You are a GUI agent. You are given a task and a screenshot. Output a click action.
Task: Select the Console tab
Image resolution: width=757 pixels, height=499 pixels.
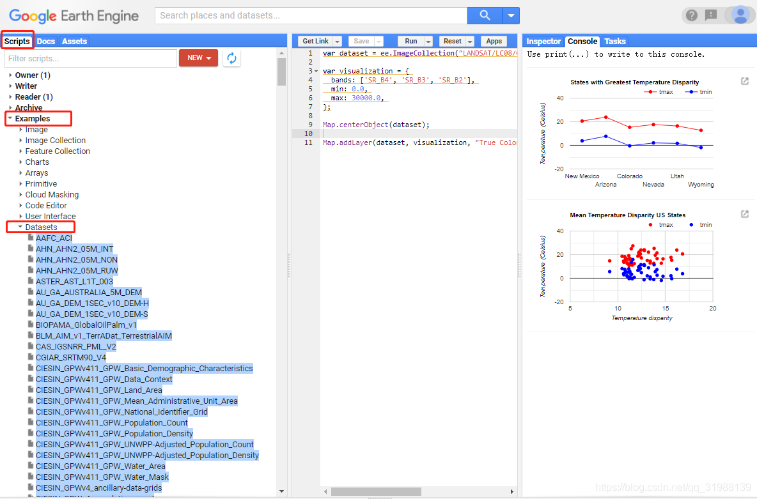582,41
